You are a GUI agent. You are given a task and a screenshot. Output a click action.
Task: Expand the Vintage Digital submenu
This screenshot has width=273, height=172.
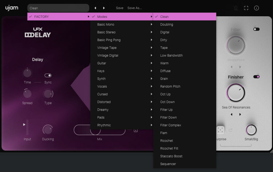pos(122,55)
